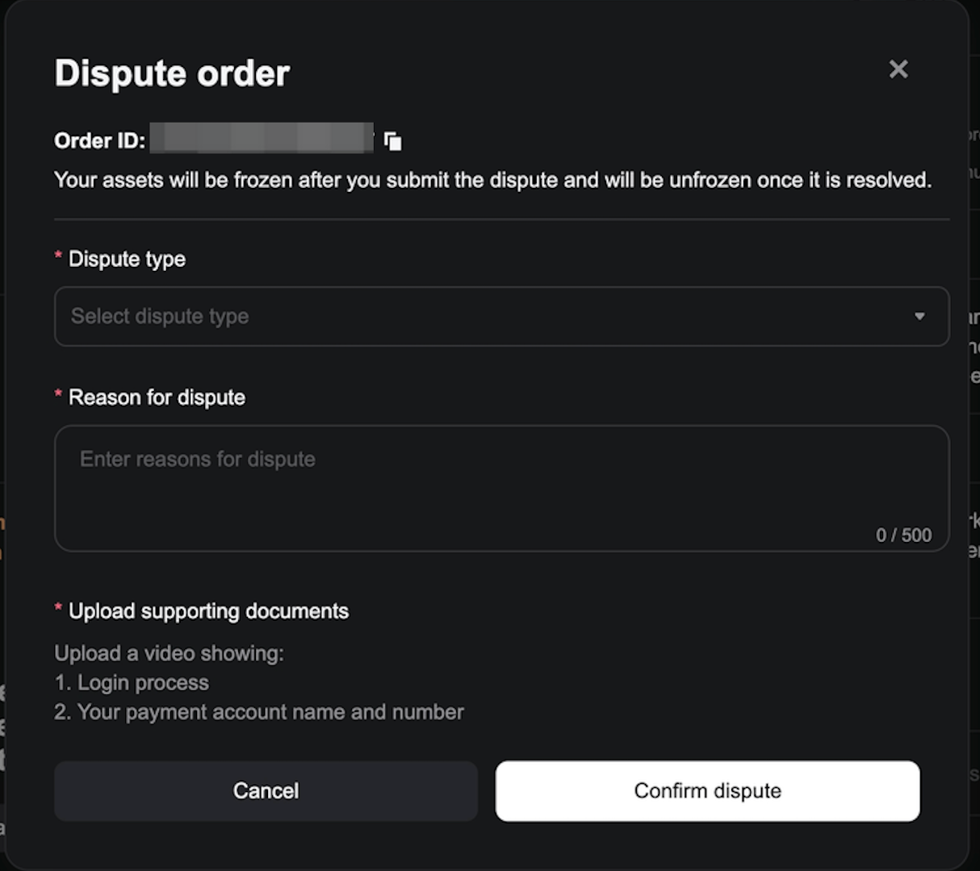Click the 0 / 500 character counter
Viewport: 980px width, 871px height.
(x=903, y=535)
